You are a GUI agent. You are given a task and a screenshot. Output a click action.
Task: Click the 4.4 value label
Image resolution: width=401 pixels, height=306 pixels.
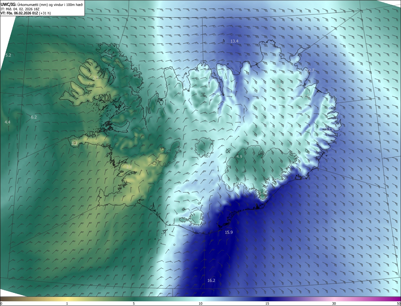(8, 122)
